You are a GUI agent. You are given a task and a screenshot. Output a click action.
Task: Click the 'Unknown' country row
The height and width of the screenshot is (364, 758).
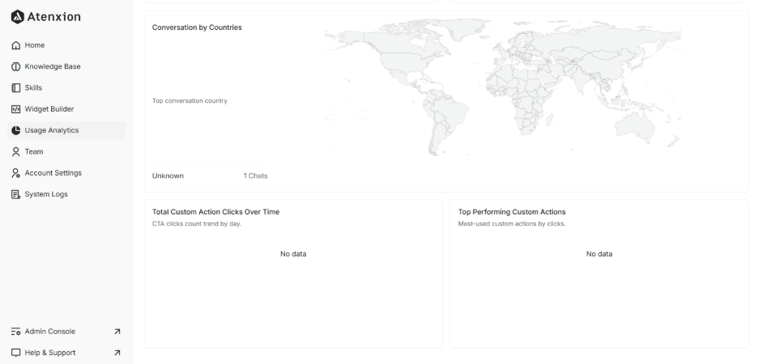pos(210,176)
